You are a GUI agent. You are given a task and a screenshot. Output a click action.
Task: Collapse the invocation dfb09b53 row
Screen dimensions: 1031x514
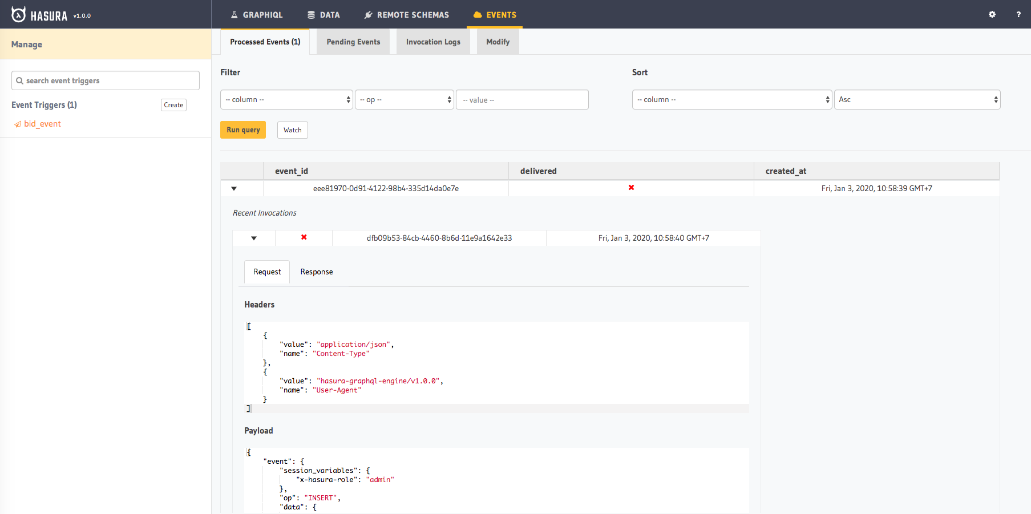click(254, 238)
